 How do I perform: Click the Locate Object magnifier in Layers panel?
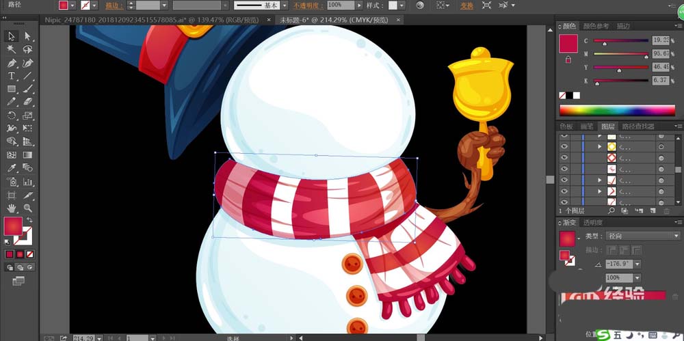[x=611, y=211]
